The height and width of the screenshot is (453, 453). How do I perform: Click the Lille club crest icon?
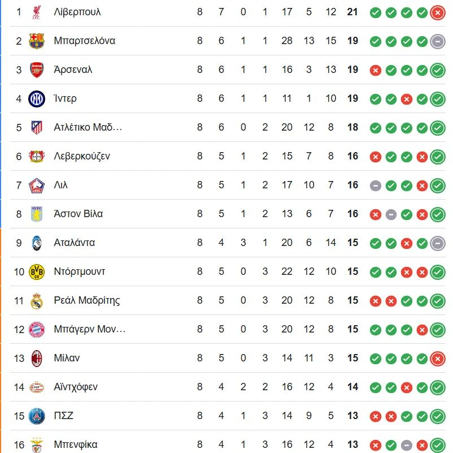point(37,185)
